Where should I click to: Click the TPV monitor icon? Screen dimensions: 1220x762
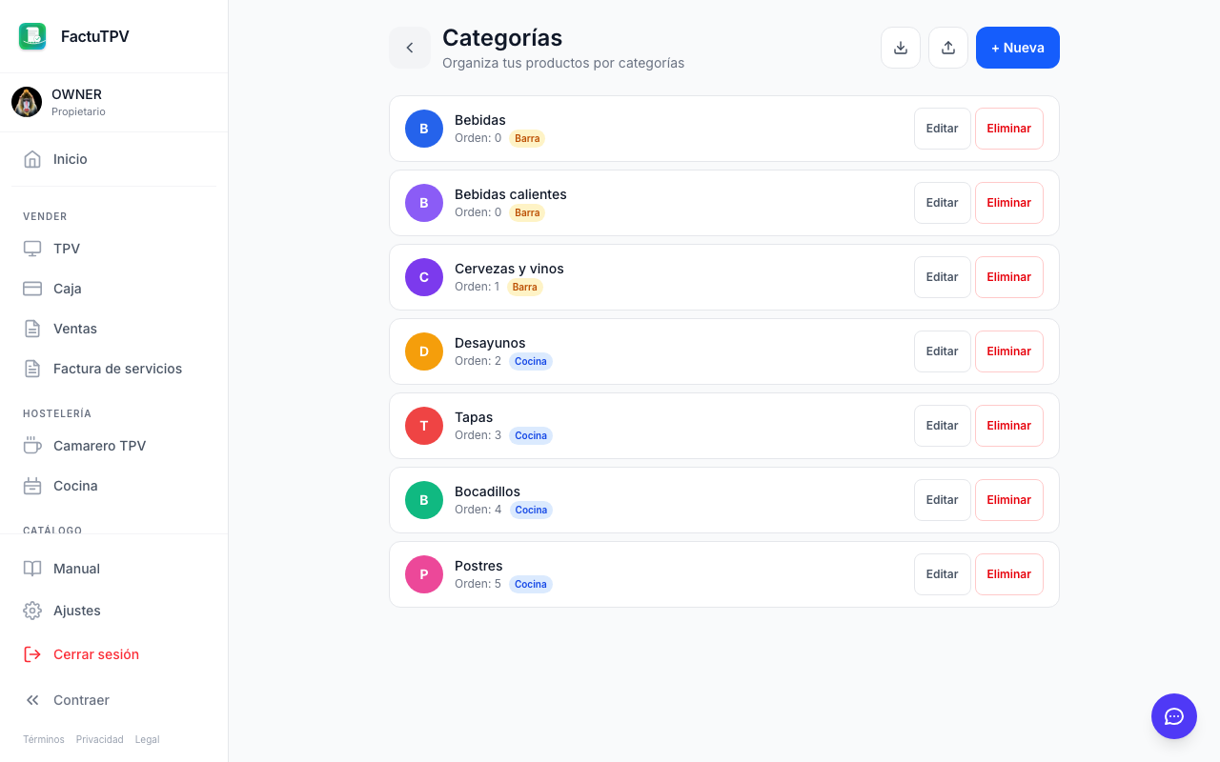coord(32,249)
